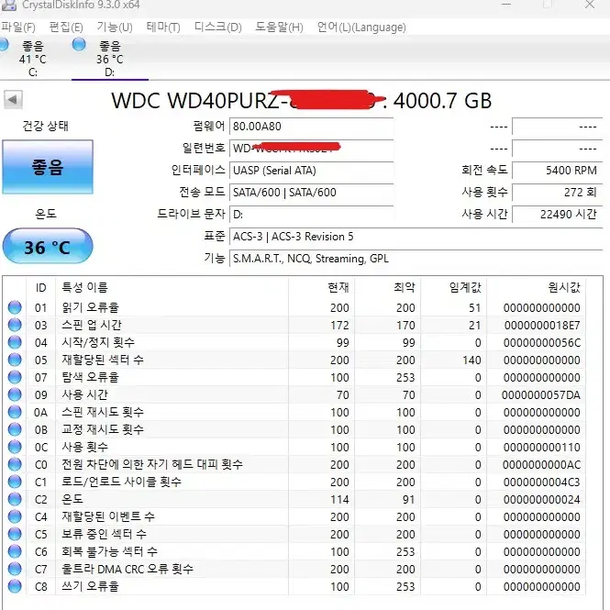Click the rotation speed value 5400 RPM
This screenshot has height=610, width=610.
(x=557, y=171)
